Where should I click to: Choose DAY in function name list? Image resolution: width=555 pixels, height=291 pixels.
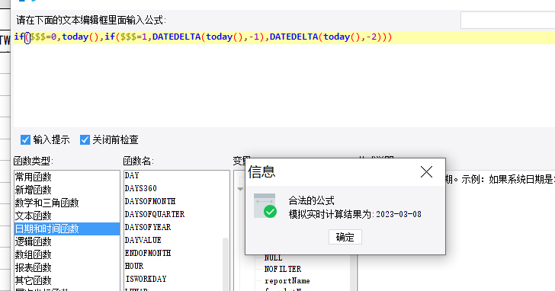(132, 175)
